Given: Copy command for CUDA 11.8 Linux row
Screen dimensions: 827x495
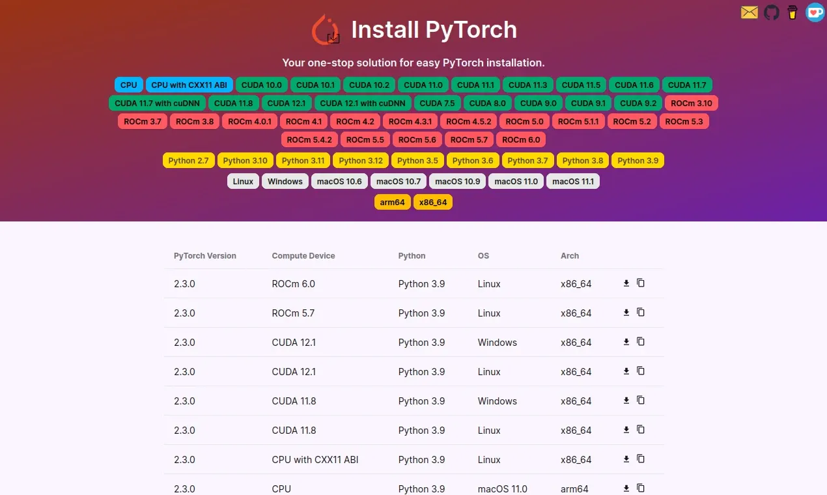Looking at the screenshot, I should [x=641, y=430].
